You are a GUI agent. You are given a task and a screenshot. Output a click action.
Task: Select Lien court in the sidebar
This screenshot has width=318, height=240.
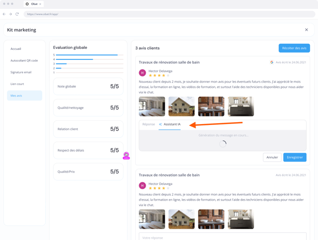[x=17, y=84]
